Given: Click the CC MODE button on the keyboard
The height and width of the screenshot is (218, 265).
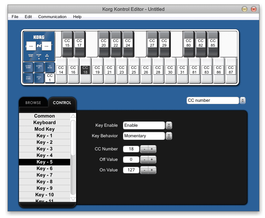Looking at the screenshot, I should point(50,67).
